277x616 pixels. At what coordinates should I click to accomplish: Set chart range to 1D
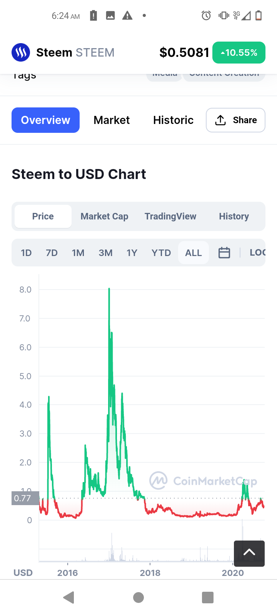pyautogui.click(x=26, y=253)
